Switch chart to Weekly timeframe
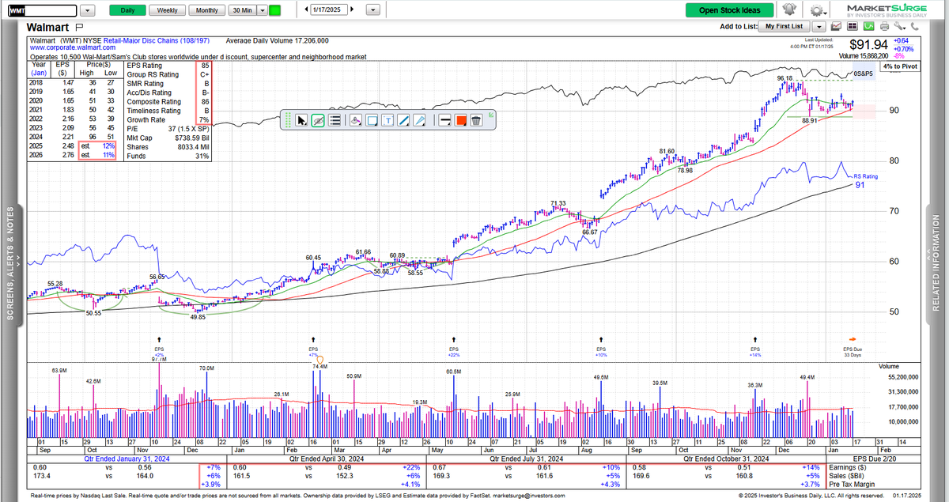This screenshot has width=949, height=502. click(167, 10)
